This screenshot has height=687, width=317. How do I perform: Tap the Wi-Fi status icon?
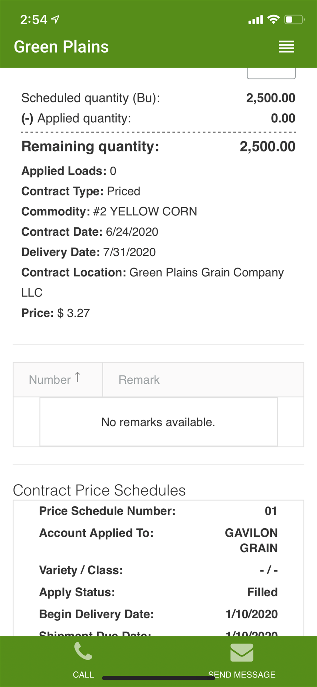(x=273, y=20)
